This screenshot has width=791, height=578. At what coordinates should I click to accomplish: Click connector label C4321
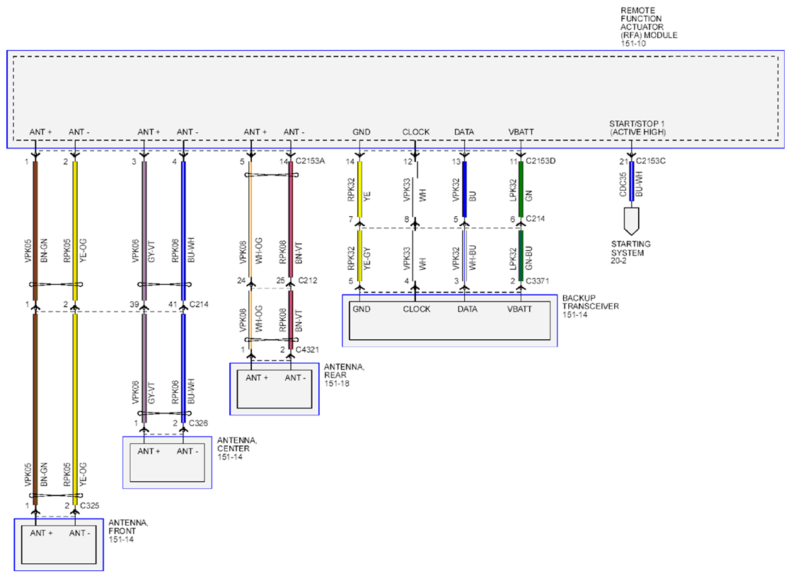pyautogui.click(x=307, y=349)
